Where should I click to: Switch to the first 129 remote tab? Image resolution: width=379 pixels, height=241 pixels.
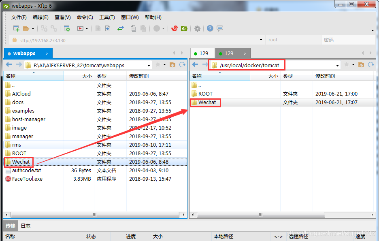202,53
